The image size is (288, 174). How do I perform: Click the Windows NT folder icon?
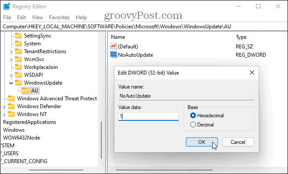pyautogui.click(x=11, y=114)
